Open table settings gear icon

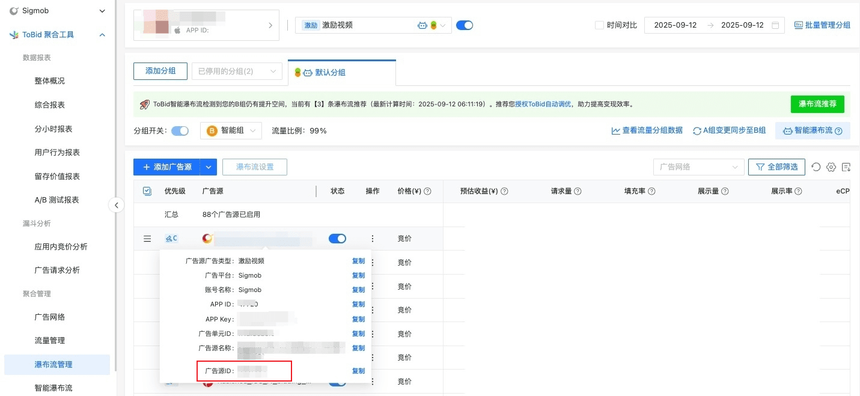(832, 167)
